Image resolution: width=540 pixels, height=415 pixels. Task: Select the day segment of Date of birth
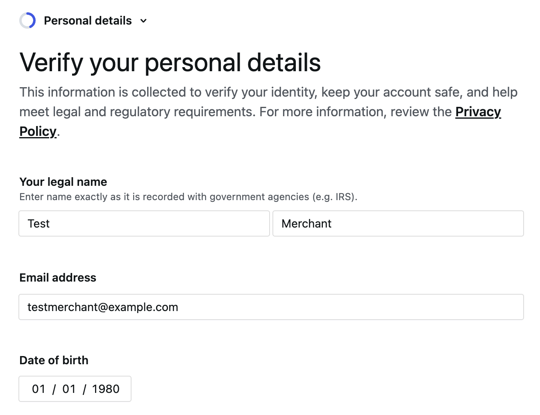[x=69, y=389]
